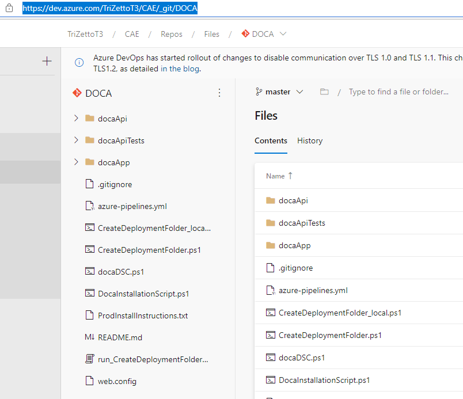This screenshot has height=399, width=463.
Task: Open the 'in the blog' link
Action: (180, 69)
